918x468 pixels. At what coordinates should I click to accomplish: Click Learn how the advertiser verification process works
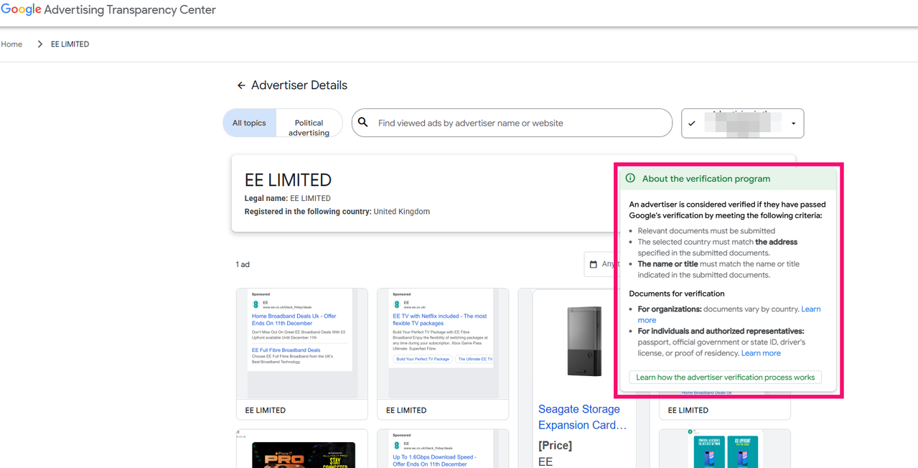(x=725, y=377)
